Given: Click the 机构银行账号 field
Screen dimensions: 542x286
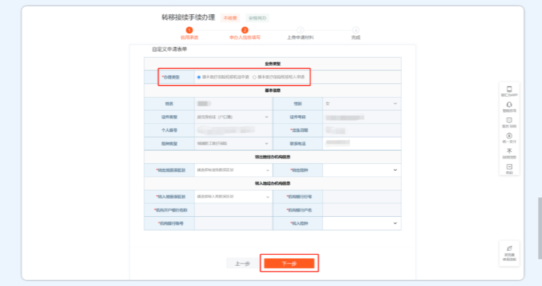Looking at the screenshot, I should click(x=233, y=224).
